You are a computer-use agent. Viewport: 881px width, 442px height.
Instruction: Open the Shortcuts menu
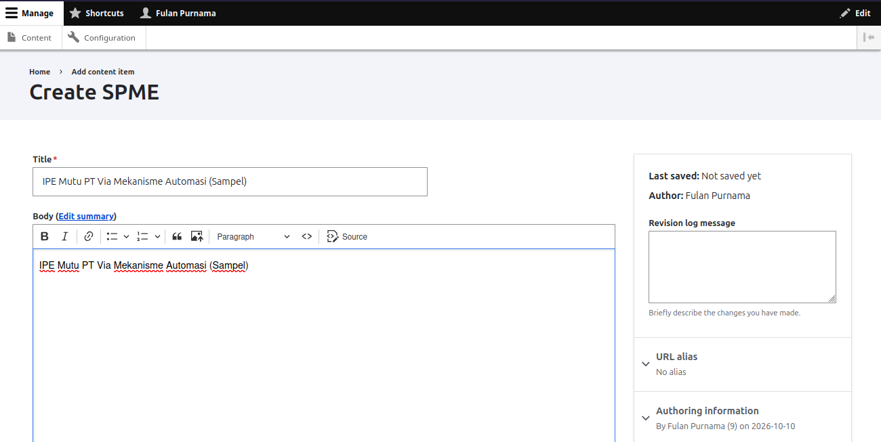96,13
